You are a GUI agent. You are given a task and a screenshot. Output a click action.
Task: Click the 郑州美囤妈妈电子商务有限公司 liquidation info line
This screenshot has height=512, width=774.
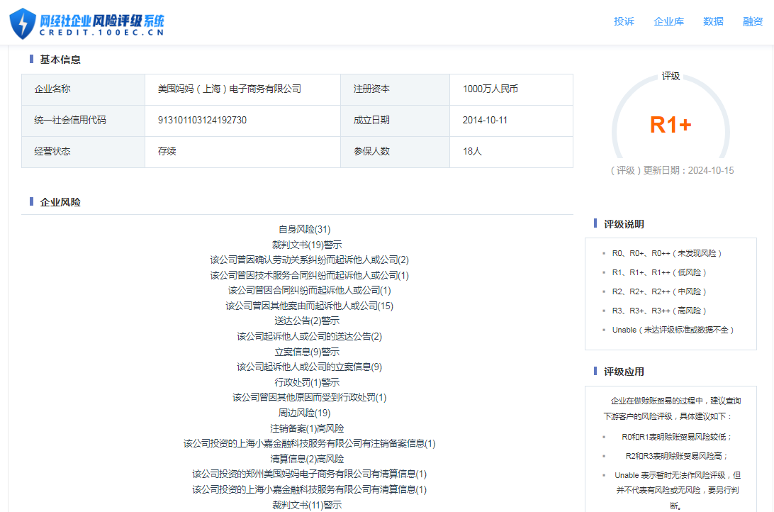point(310,474)
